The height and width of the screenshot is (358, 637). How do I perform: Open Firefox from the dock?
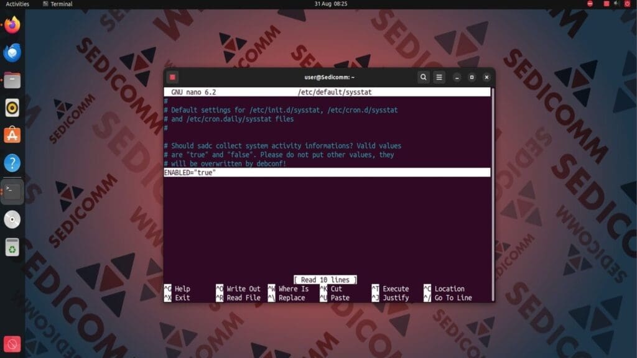point(12,25)
